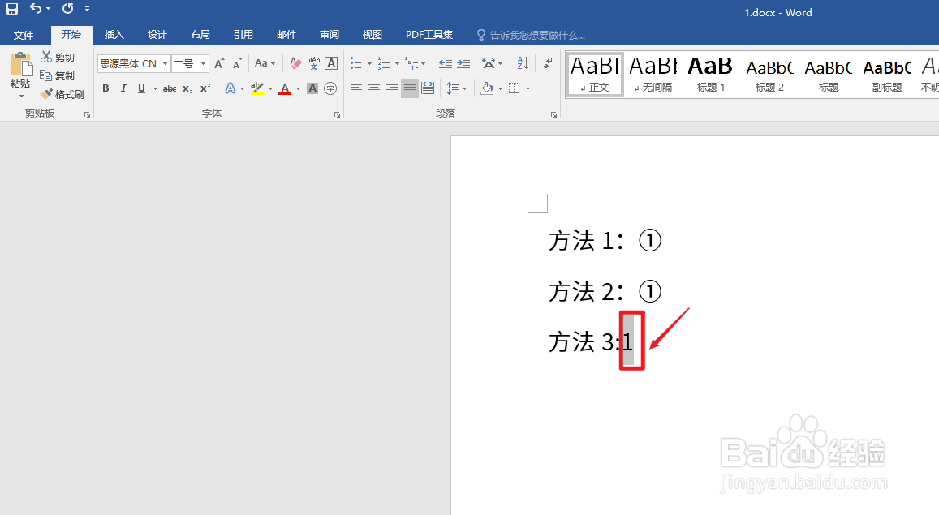Toggle bold formatting
939x515 pixels.
(106, 88)
